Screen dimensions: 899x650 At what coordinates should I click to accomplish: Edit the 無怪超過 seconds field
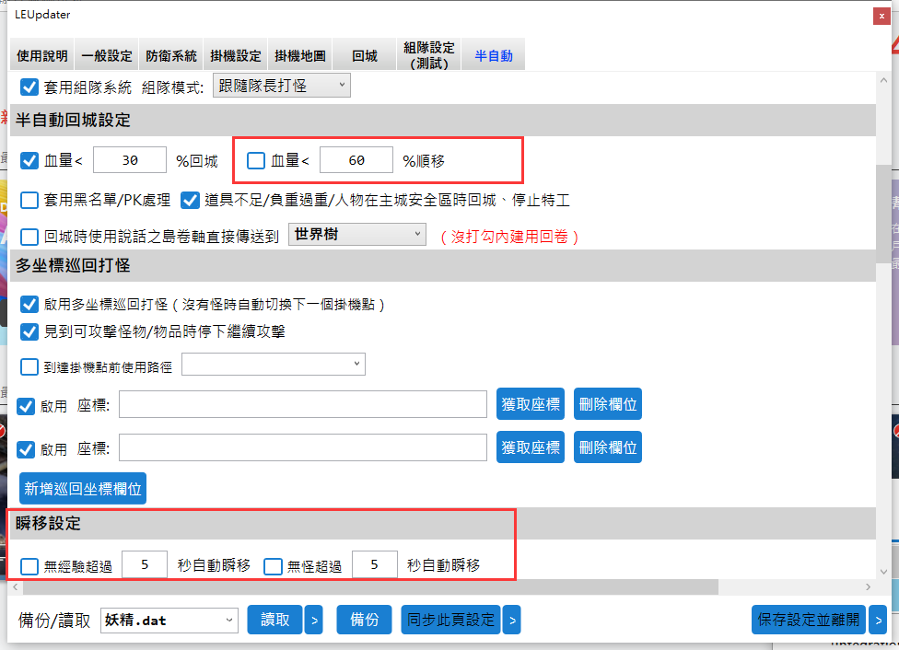coord(374,564)
